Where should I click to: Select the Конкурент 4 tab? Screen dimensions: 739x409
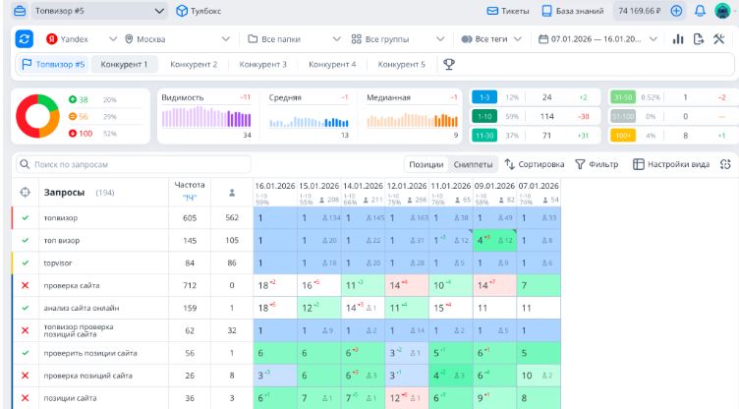point(332,64)
